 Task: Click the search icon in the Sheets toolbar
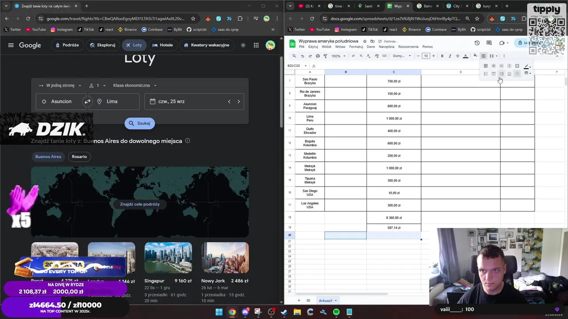click(294, 56)
